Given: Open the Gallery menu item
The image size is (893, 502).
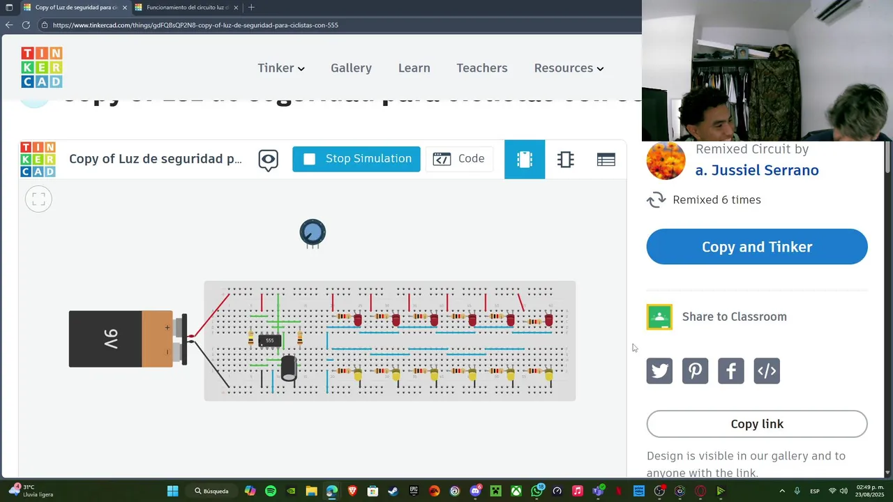Looking at the screenshot, I should click(x=351, y=68).
